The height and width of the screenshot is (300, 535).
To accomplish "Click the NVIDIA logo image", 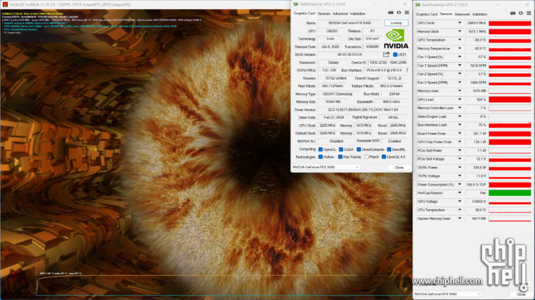I will (x=396, y=38).
